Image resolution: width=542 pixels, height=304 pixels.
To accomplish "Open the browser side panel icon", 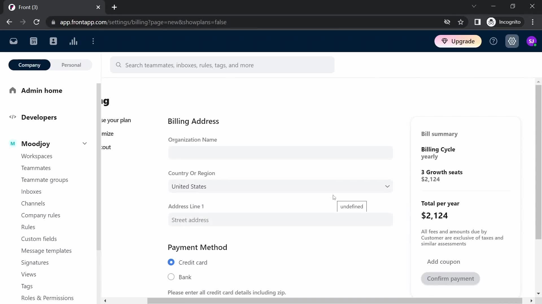I will [477, 22].
